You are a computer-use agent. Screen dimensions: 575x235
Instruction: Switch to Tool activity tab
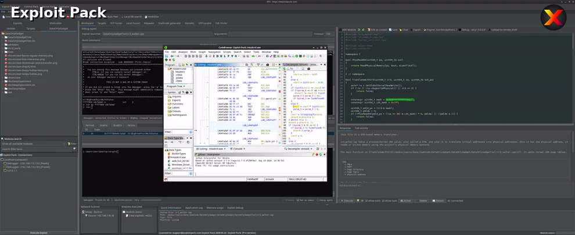point(361,128)
